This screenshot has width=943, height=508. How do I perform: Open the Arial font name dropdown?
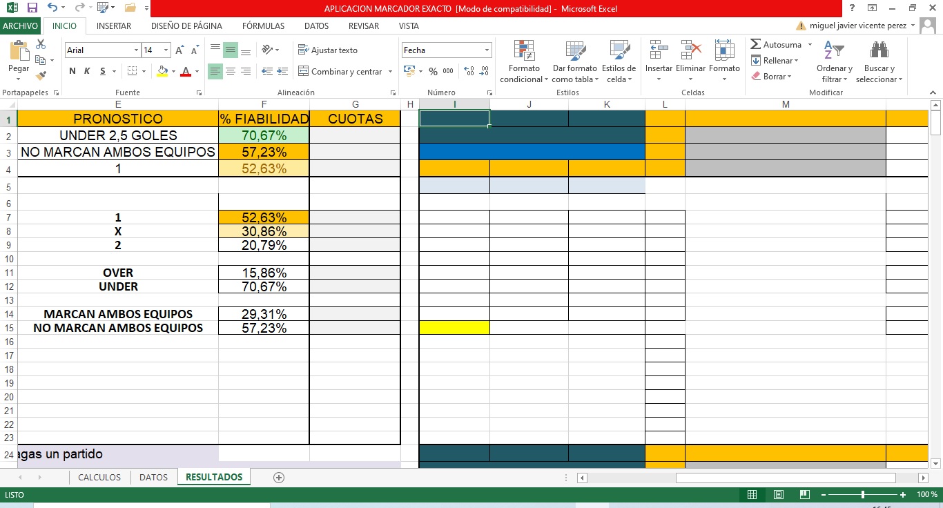click(x=136, y=50)
